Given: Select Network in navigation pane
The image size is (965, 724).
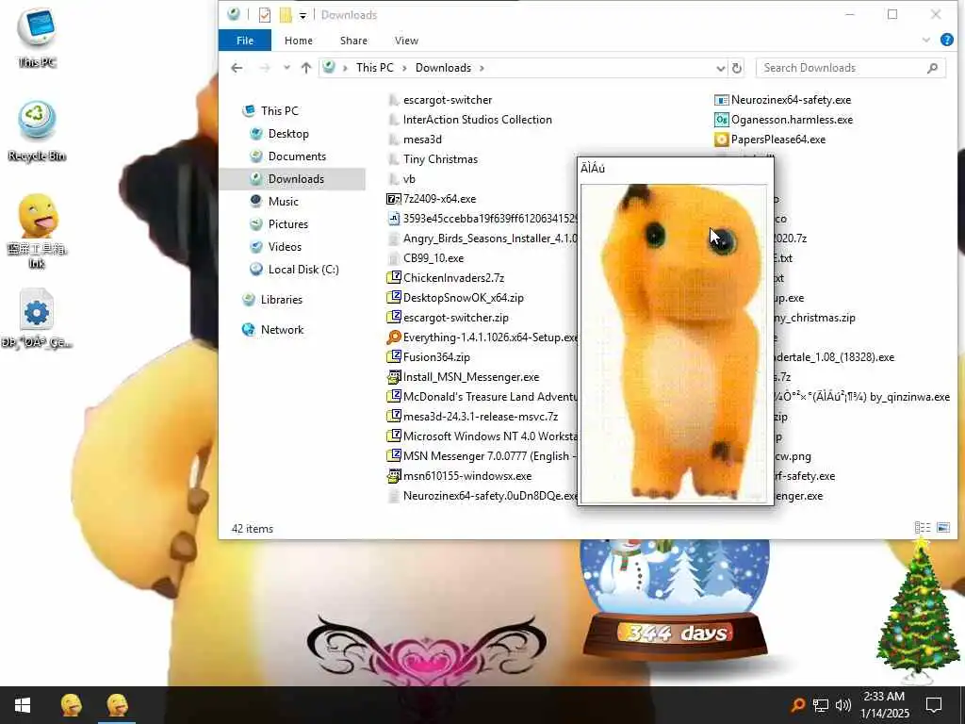Looking at the screenshot, I should point(282,330).
